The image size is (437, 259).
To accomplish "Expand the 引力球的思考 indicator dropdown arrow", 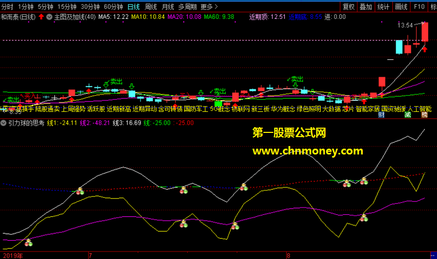I will click(3, 123).
